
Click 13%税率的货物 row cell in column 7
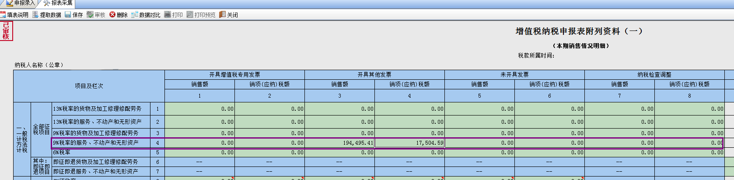click(x=619, y=109)
